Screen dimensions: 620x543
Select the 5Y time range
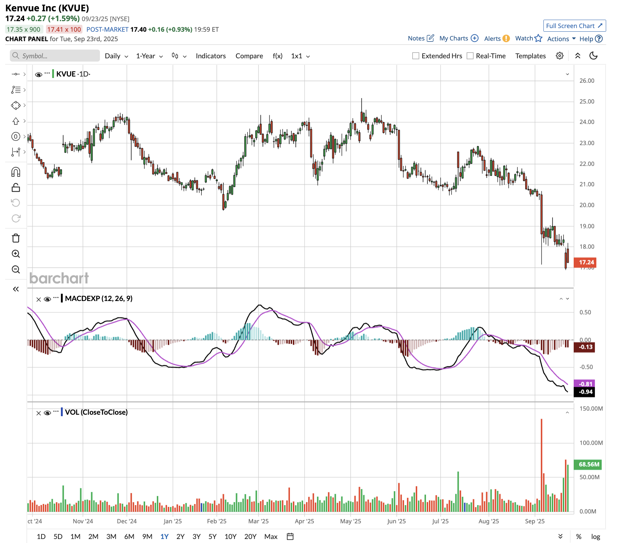click(x=213, y=536)
